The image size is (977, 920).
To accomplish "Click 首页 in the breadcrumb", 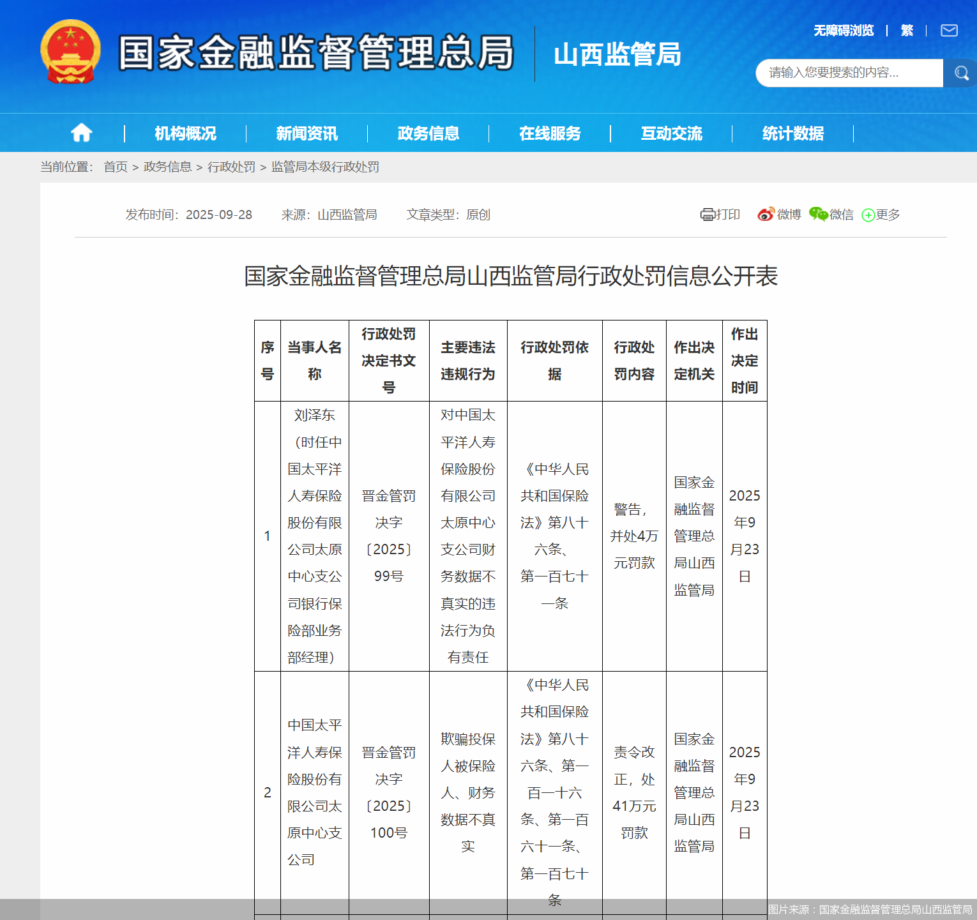I will click(x=116, y=167).
